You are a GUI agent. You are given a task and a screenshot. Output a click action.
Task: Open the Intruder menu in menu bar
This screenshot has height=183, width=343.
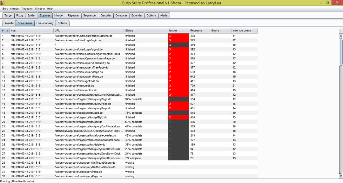pos(15,9)
